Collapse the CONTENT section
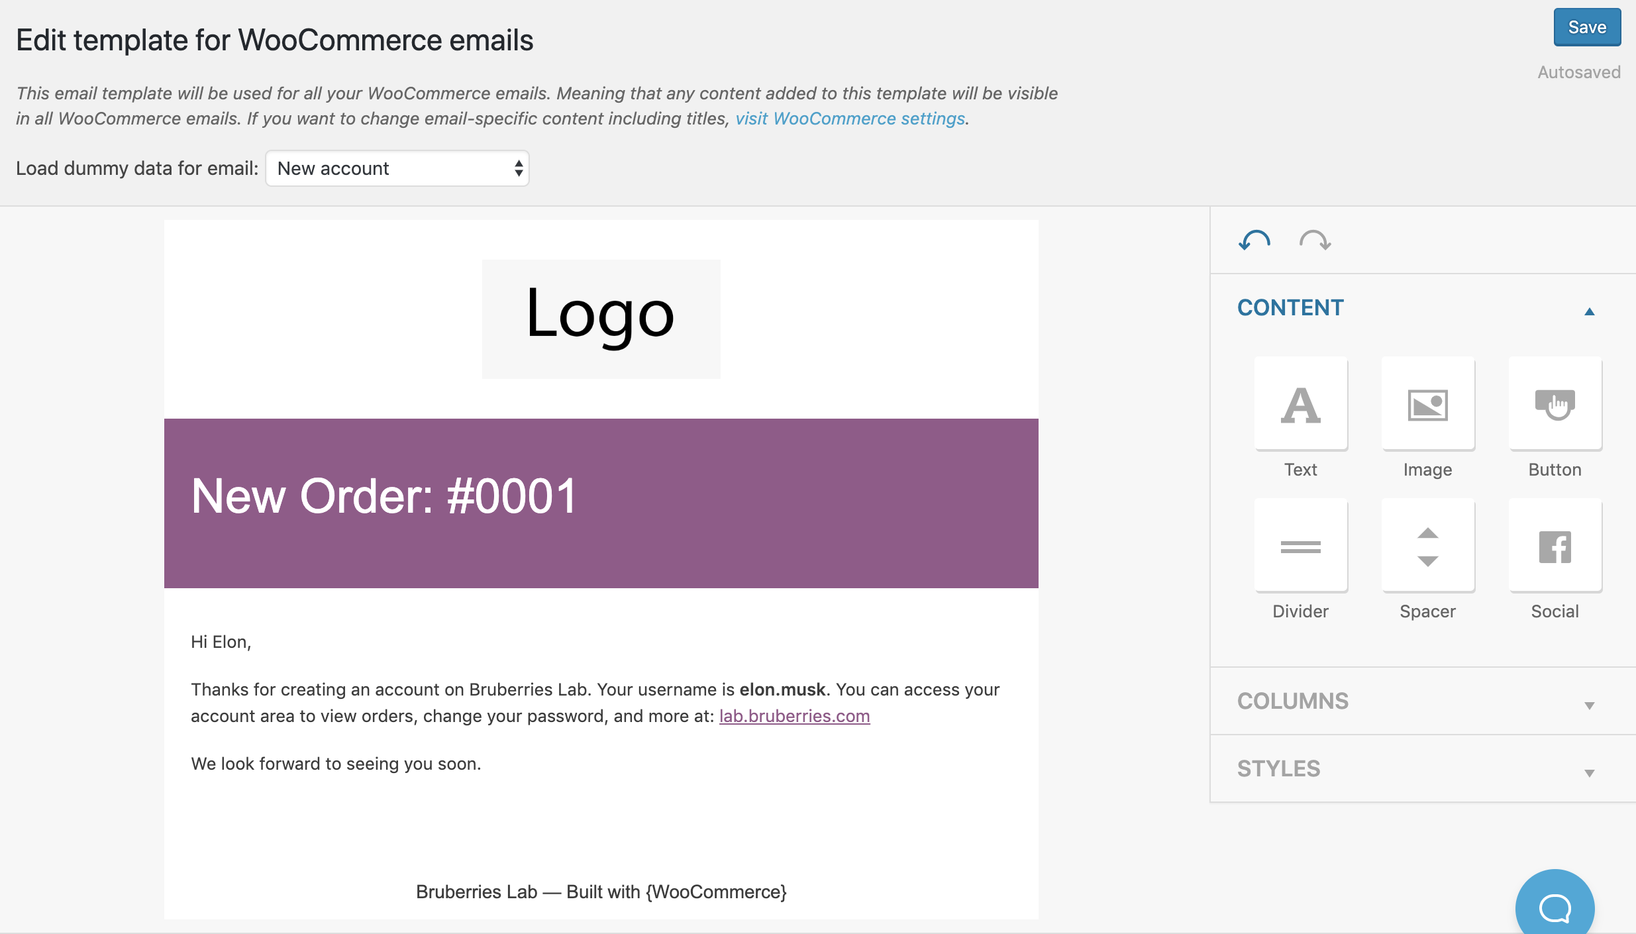The height and width of the screenshot is (934, 1636). [x=1588, y=310]
